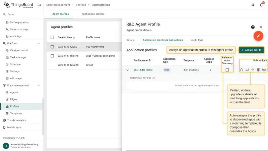Click the Assigned Apps column header

coord(209,60)
